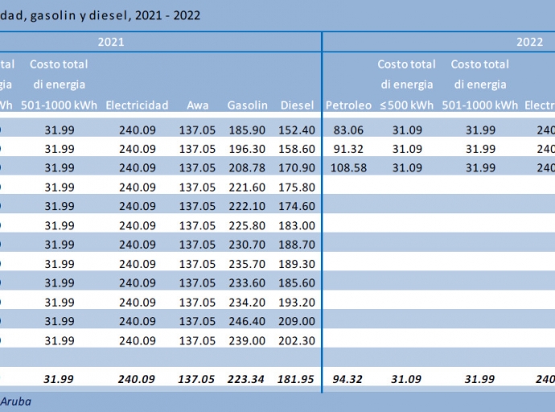Click gasolin value 225.80
Screen dimensions: 555x412
(x=247, y=225)
